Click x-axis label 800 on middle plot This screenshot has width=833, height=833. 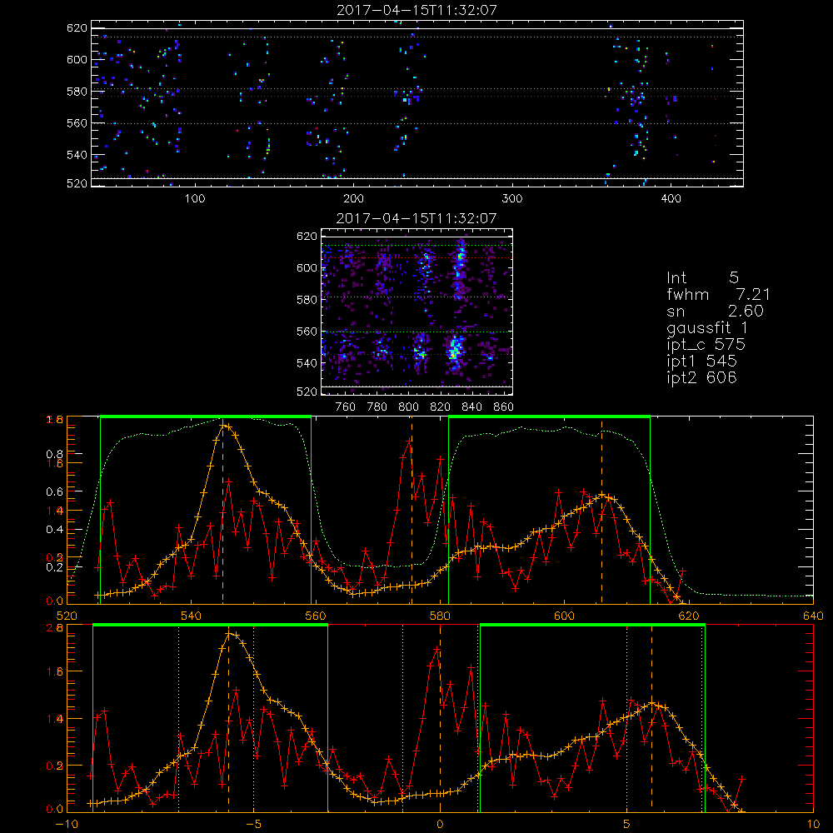[408, 407]
